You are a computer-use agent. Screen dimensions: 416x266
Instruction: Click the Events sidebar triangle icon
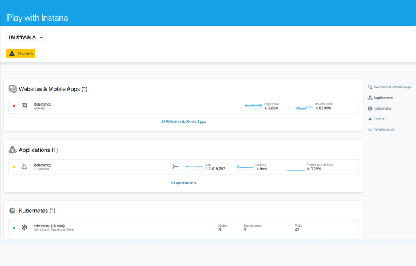[370, 119]
